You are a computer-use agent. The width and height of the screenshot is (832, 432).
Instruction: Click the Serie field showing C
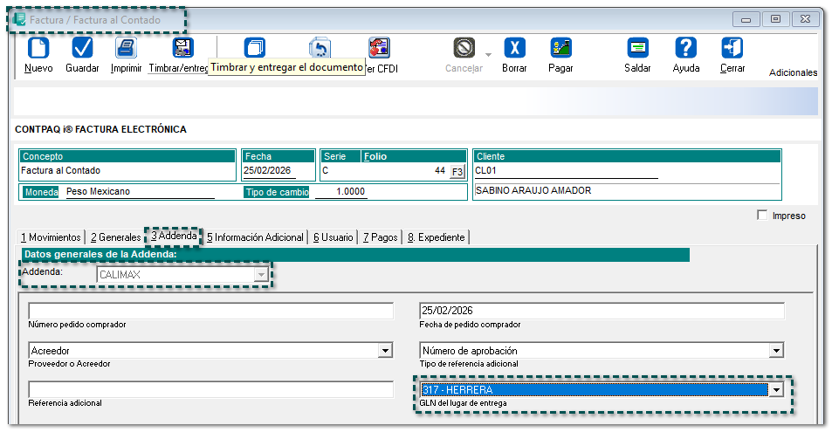pos(340,171)
